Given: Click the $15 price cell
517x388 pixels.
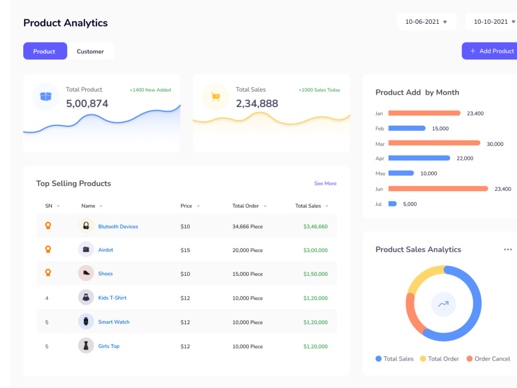Looking at the screenshot, I should coord(185,250).
